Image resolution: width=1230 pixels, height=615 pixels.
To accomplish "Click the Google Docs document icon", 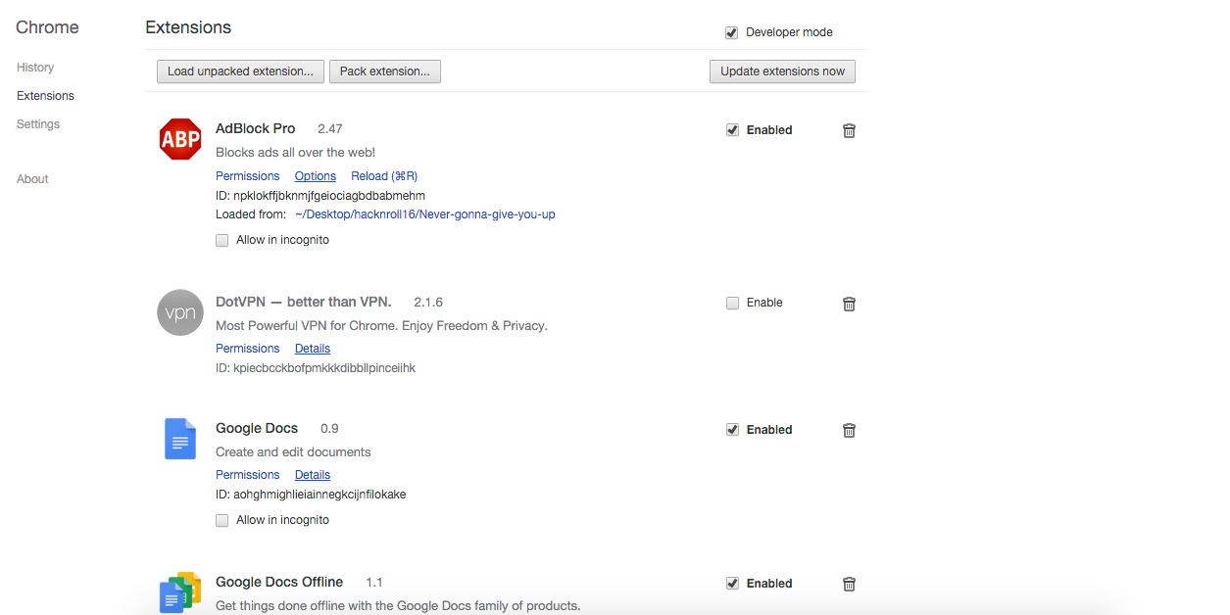I will click(x=180, y=439).
